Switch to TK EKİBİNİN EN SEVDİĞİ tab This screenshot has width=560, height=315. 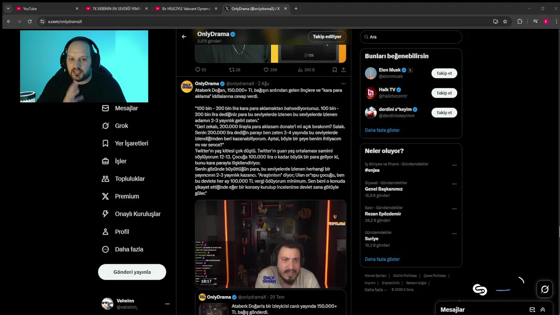116,8
